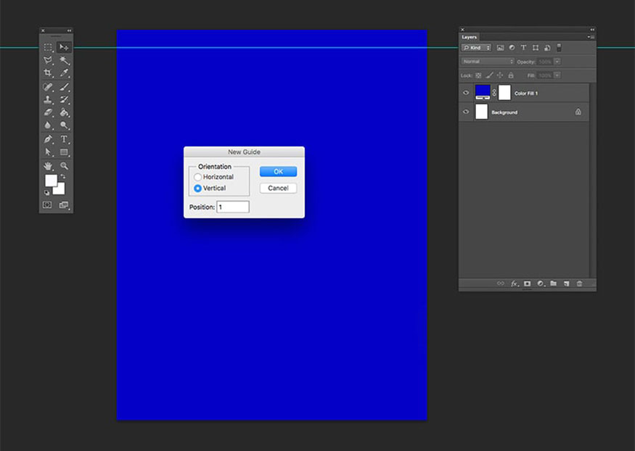The height and width of the screenshot is (451, 635).
Task: Hide the Background layer
Action: click(x=466, y=112)
